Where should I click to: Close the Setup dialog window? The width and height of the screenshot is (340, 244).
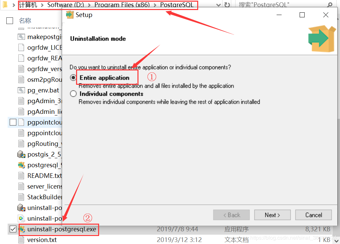pyautogui.click(x=326, y=15)
